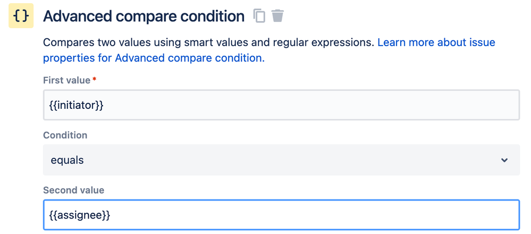Image resolution: width=531 pixels, height=234 pixels.
Task: Click empty space right of {{initiator}}
Action: pyautogui.click(x=319, y=105)
